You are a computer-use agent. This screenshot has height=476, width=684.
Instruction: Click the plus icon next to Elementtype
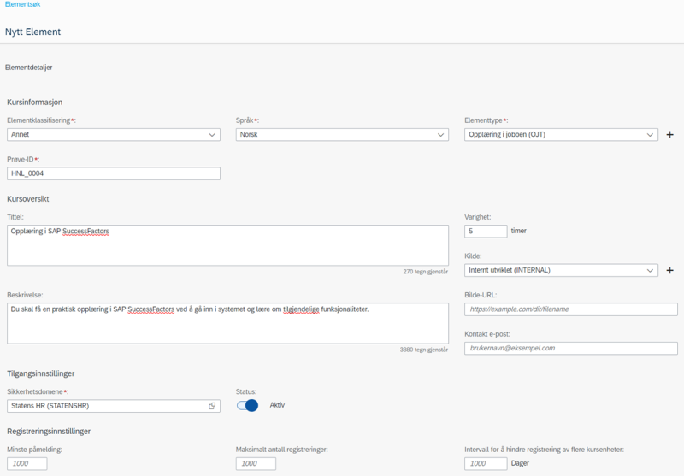pyautogui.click(x=670, y=135)
